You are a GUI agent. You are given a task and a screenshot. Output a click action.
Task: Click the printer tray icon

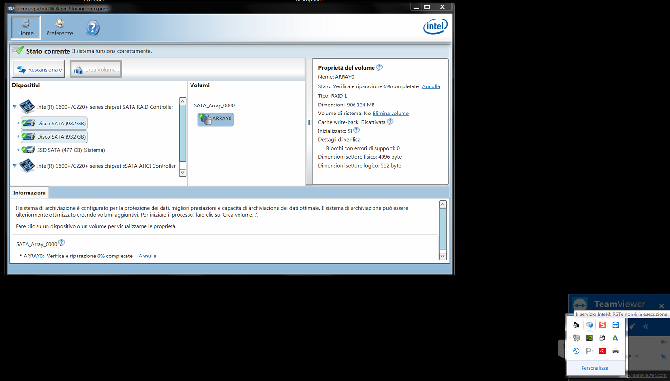pos(615,351)
